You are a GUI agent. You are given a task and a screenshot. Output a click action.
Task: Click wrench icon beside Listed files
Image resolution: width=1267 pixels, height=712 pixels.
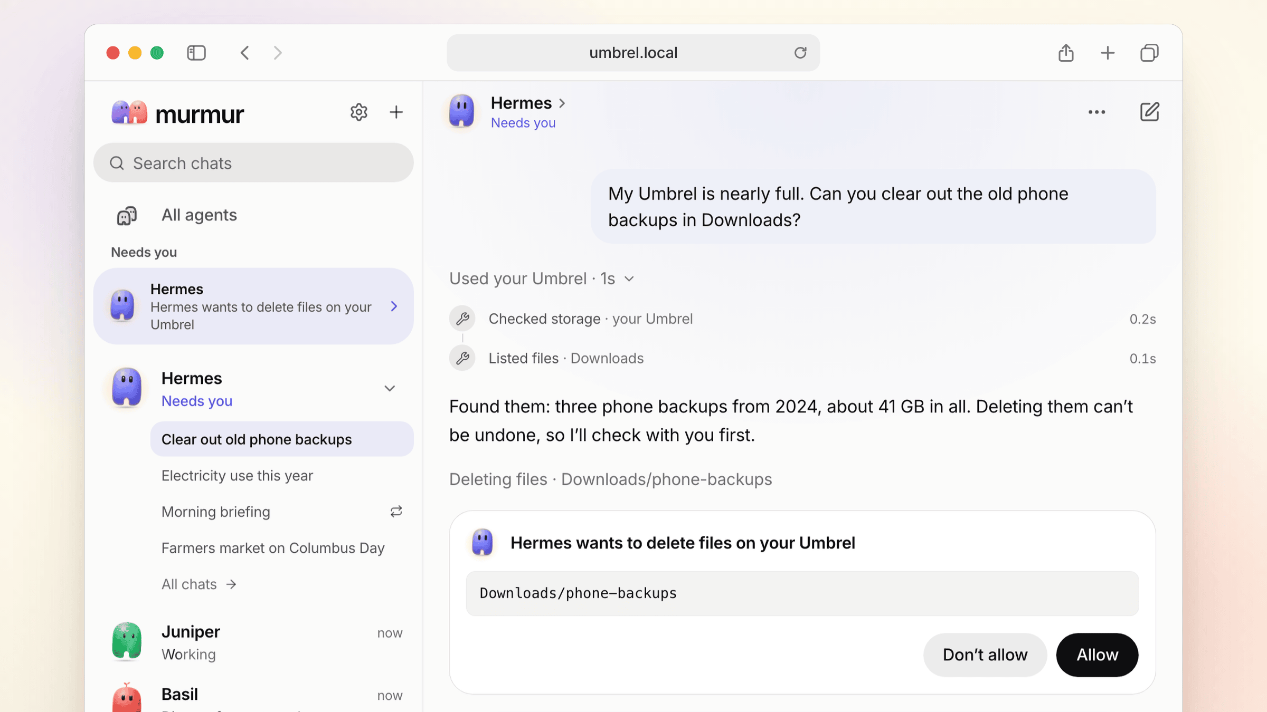point(462,358)
